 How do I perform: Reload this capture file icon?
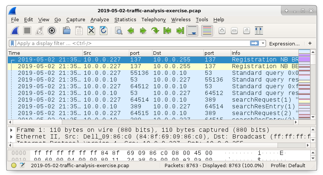tap(104, 31)
